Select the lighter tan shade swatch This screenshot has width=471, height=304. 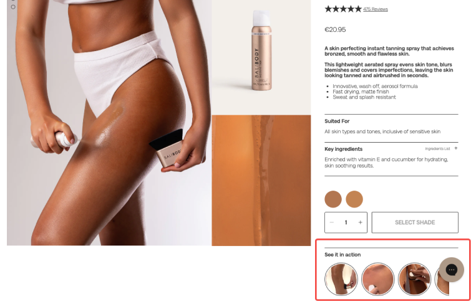click(354, 199)
